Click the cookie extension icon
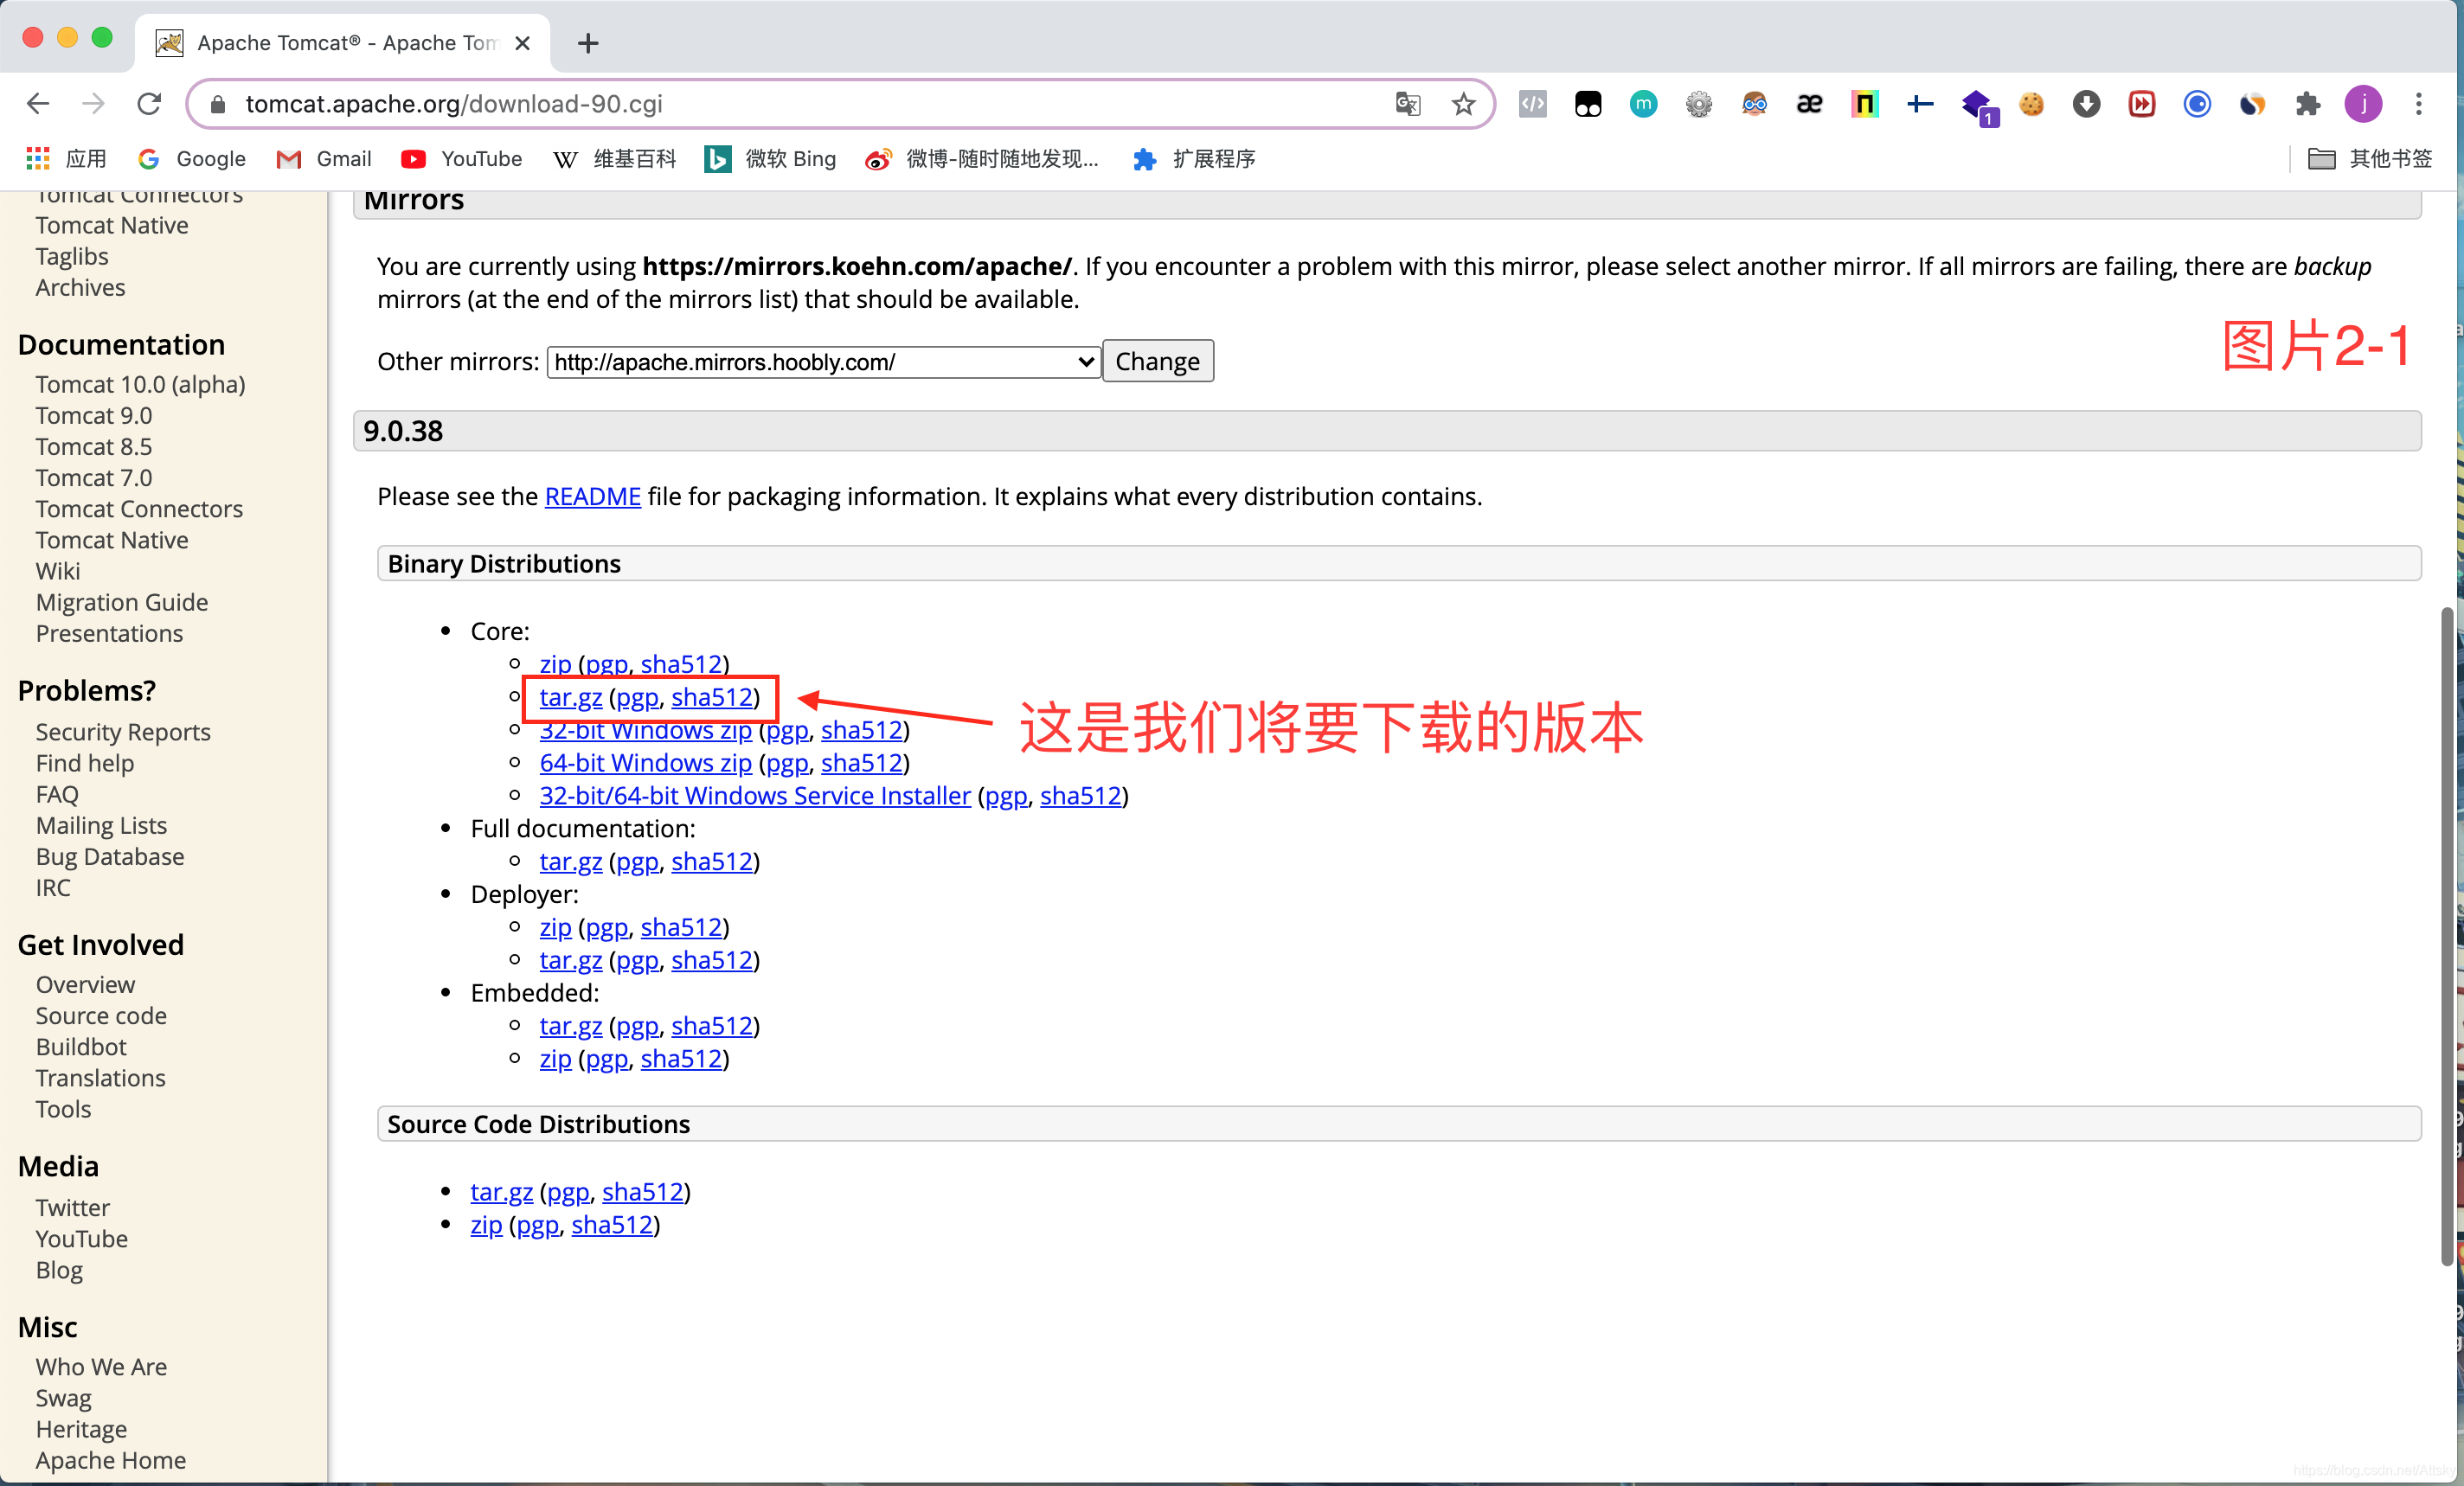 click(2031, 104)
